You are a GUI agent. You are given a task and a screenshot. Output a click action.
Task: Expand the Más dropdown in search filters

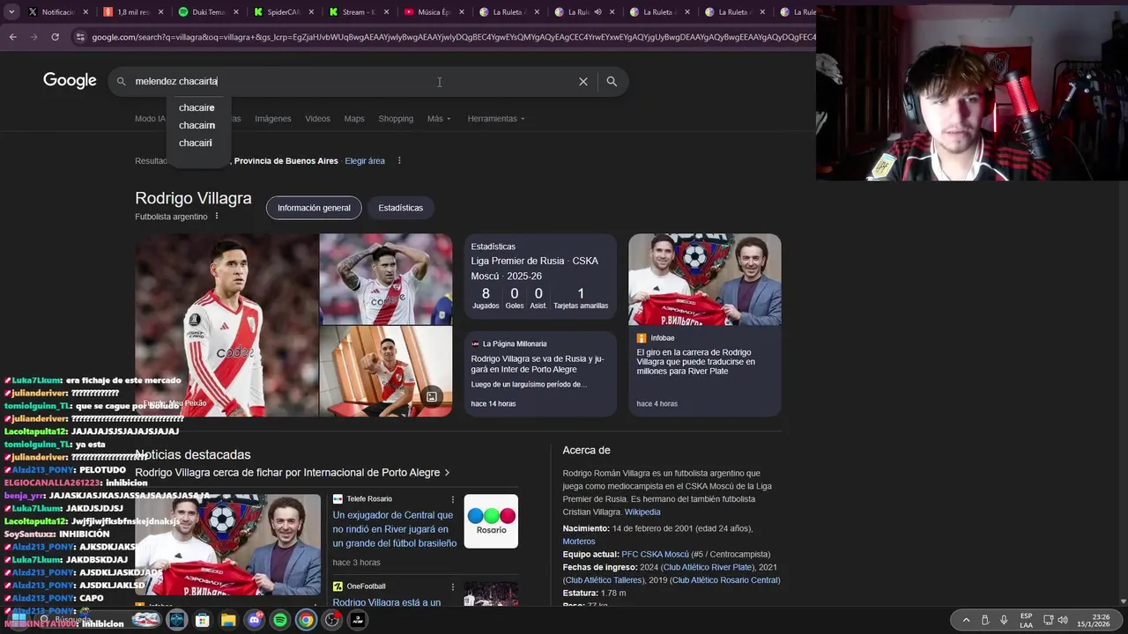point(439,119)
